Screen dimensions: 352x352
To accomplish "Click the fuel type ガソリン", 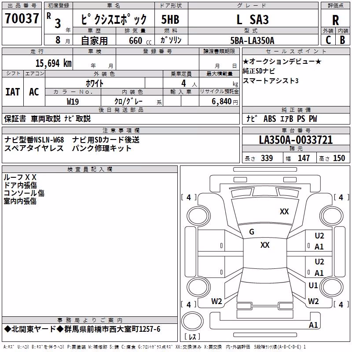I will pyautogui.click(x=171, y=40).
